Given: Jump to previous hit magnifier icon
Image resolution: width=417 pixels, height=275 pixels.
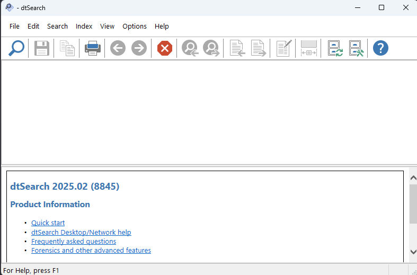Looking at the screenshot, I should 190,48.
